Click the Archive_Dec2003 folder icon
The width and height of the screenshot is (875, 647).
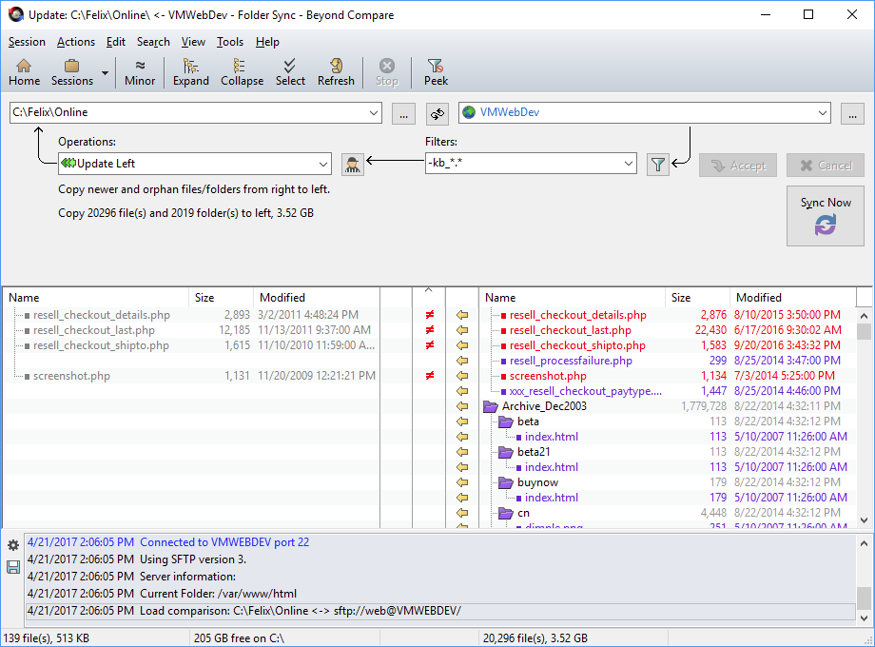[x=491, y=406]
